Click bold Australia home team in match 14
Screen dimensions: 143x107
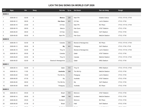pos(61,71)
